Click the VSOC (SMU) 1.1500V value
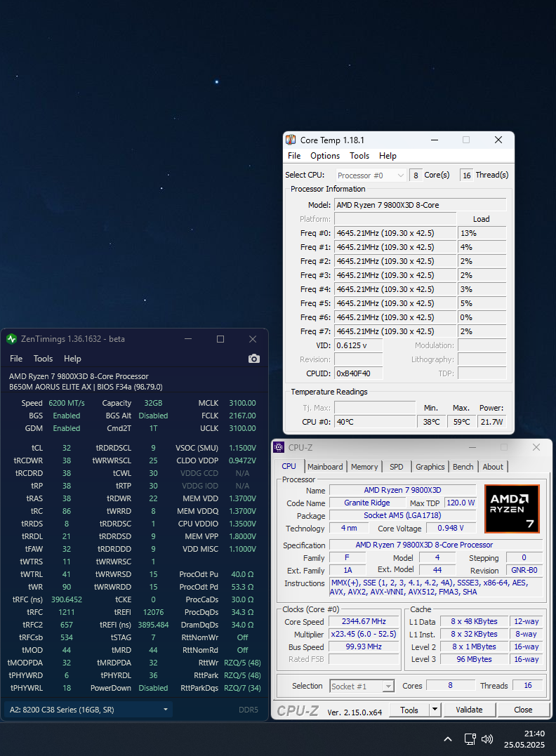The width and height of the screenshot is (556, 756). click(242, 448)
